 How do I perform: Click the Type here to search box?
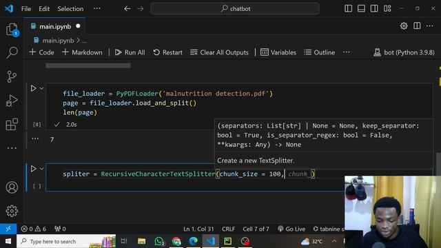pos(66,241)
